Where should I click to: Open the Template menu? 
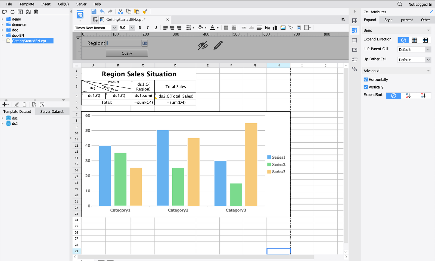[x=27, y=4]
